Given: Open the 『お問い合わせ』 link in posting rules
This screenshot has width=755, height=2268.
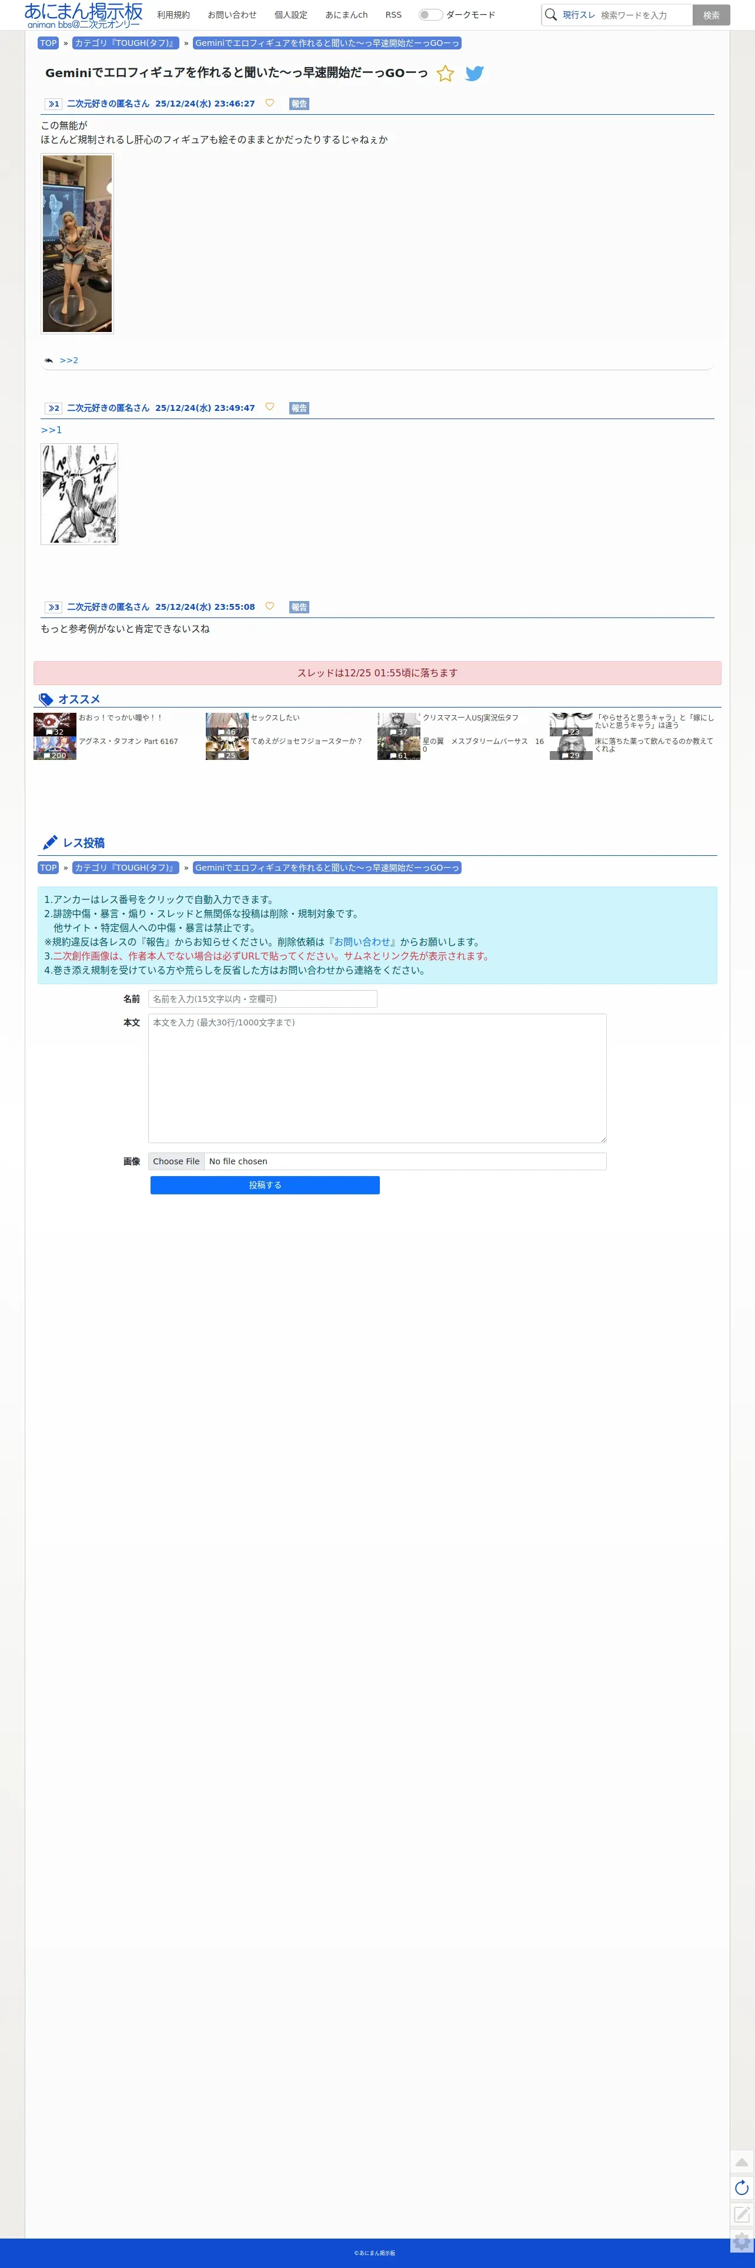Looking at the screenshot, I should click(x=362, y=942).
